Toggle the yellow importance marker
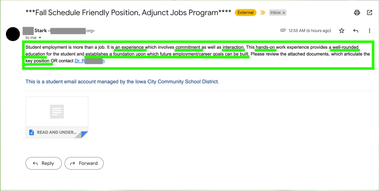This screenshot has width=379, height=191. (263, 13)
